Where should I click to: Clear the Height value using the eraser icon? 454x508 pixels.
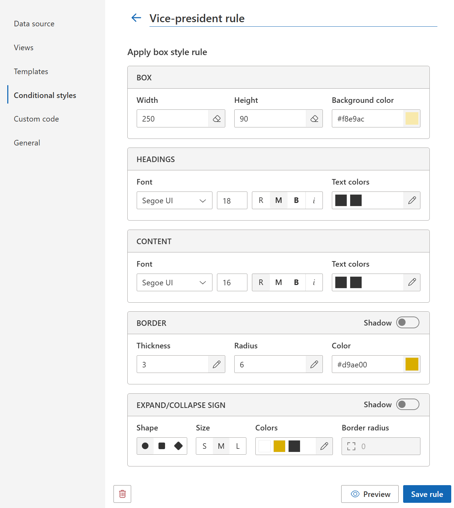click(x=314, y=118)
